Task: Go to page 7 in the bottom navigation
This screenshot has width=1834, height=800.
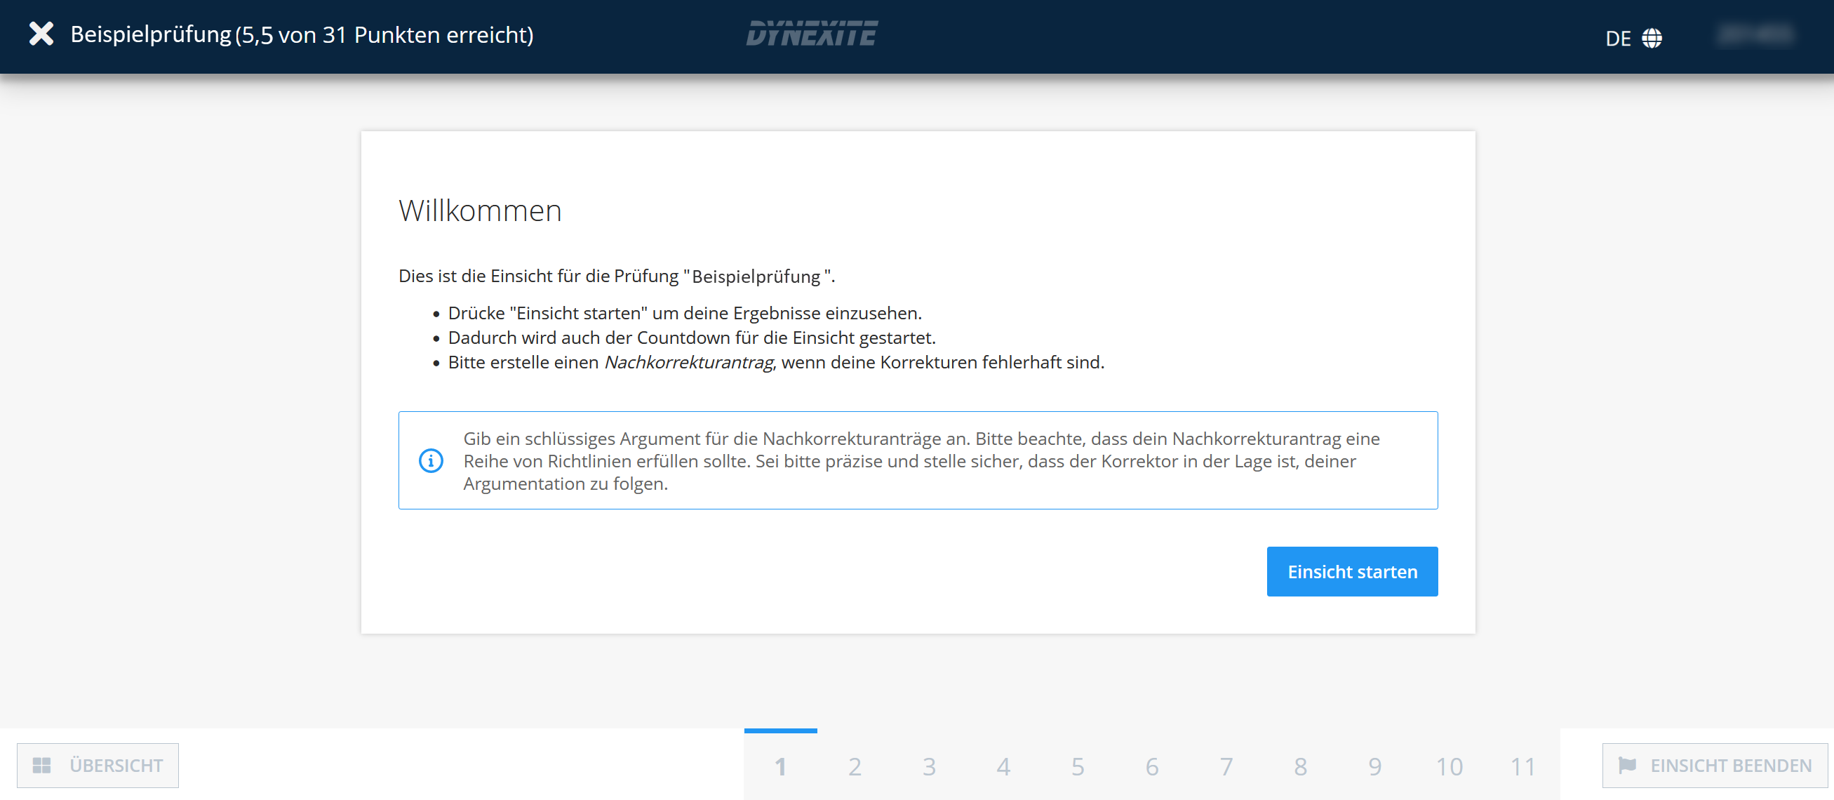Action: pos(1226,766)
